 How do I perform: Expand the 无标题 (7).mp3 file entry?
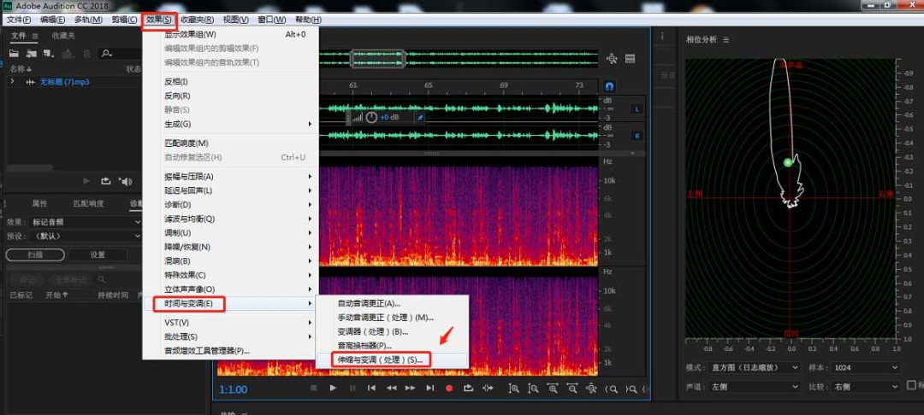(x=12, y=82)
